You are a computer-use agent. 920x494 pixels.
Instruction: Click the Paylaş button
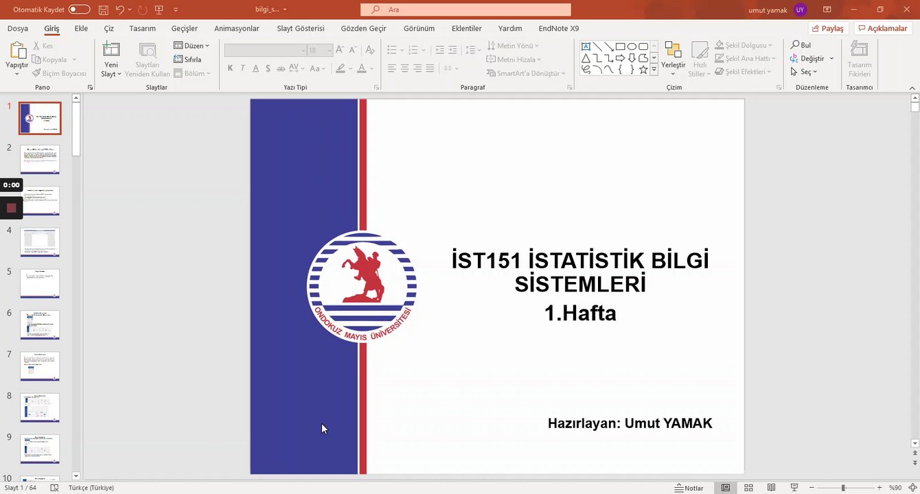[829, 28]
